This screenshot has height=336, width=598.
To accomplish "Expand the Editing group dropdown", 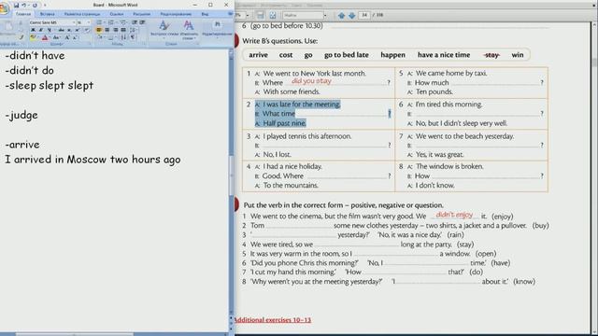I will tap(218, 38).
